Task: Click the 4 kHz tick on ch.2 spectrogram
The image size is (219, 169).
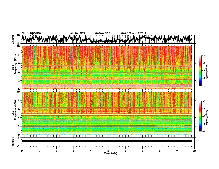Action: pos(19,118)
